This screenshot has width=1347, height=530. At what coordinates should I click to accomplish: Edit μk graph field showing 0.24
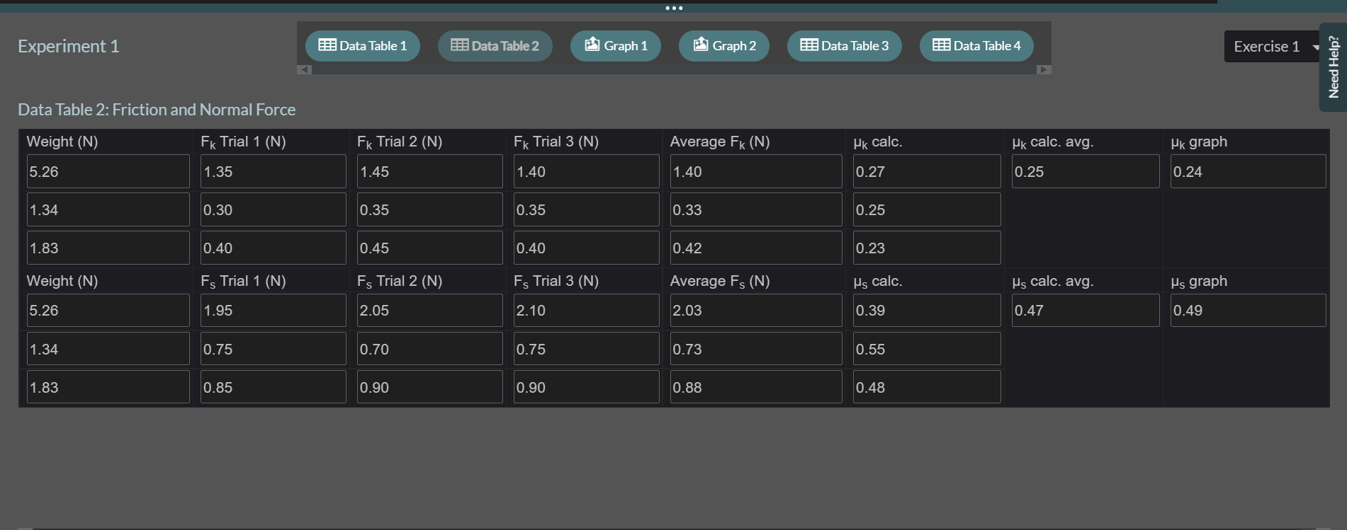click(x=1249, y=172)
